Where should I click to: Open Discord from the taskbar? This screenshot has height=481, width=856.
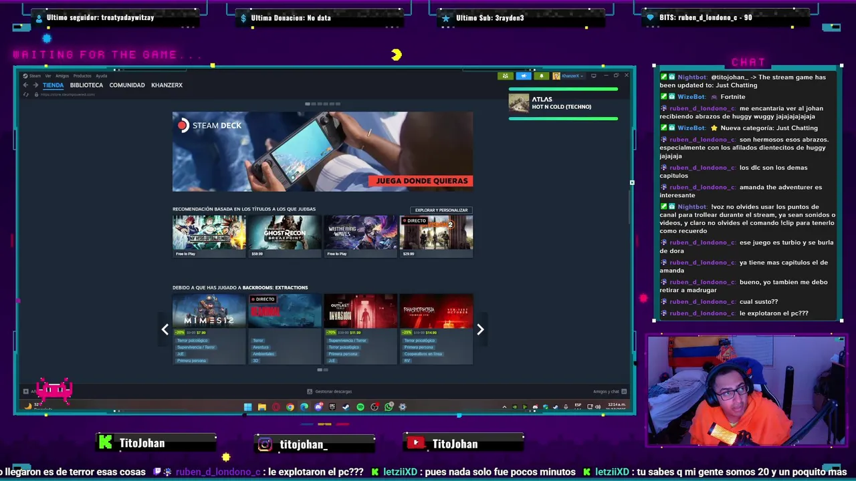click(x=318, y=407)
